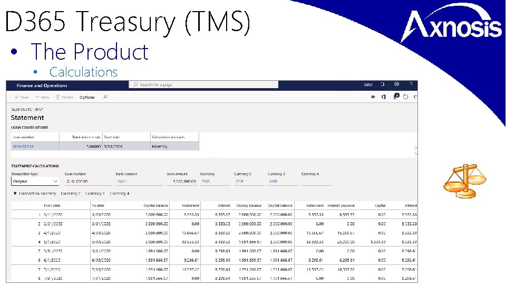The image size is (506, 285).
Task: Click the From date column header
Action: 52,205
